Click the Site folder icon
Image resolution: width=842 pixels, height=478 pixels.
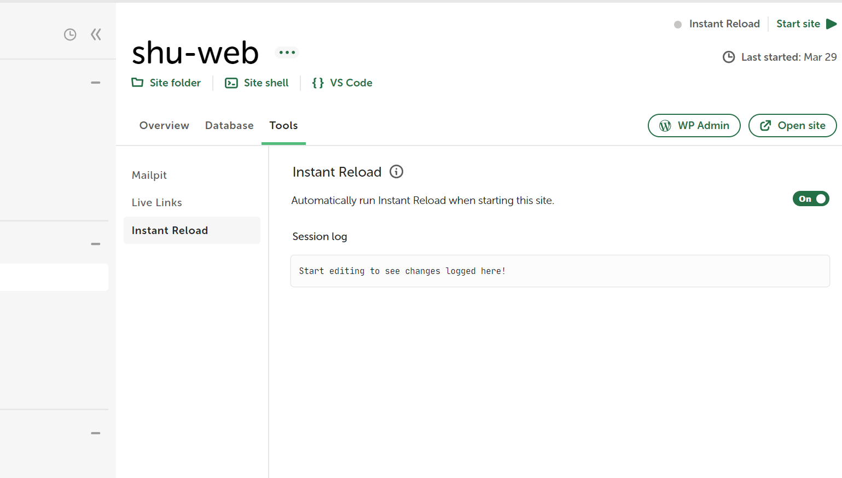click(137, 83)
